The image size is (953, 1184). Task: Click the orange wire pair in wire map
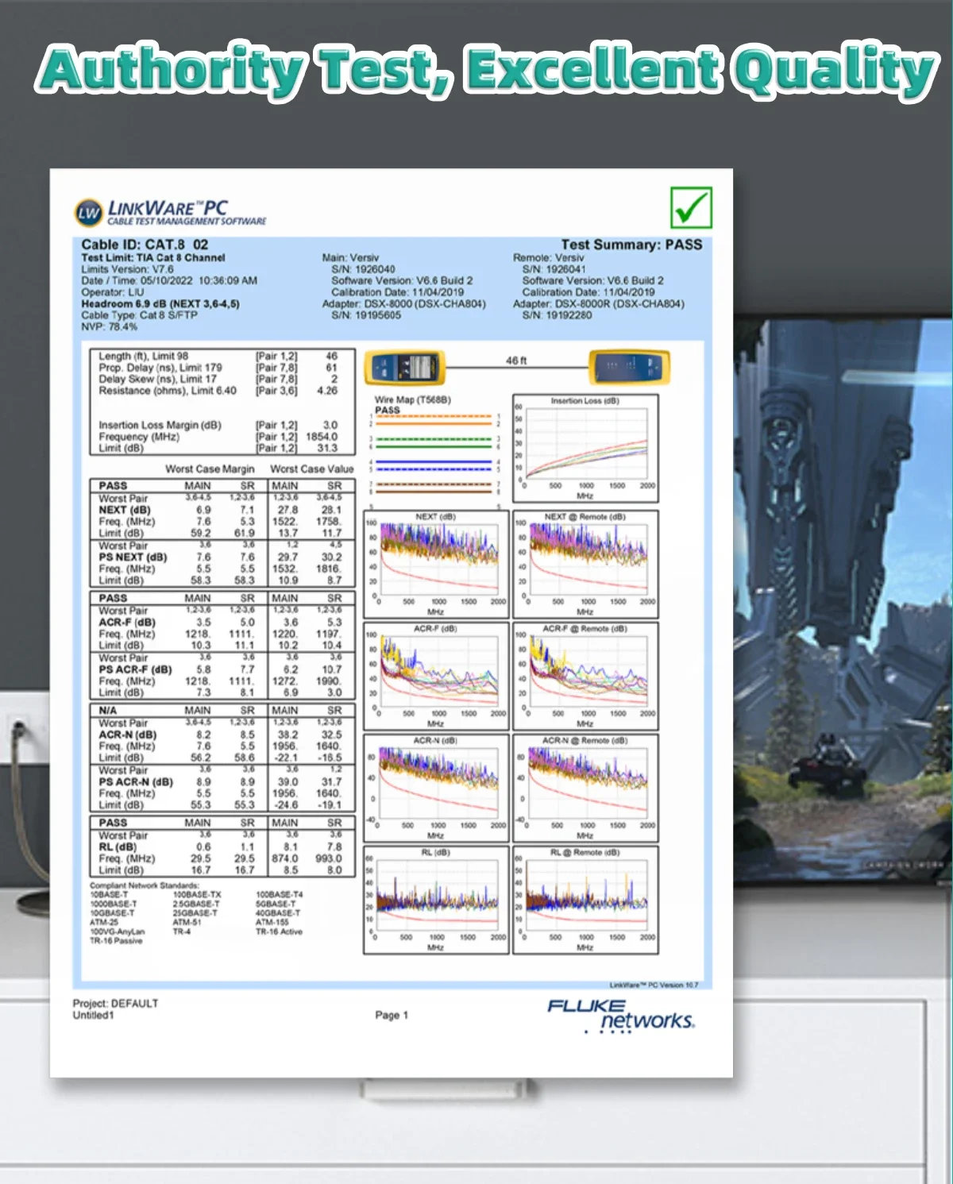(434, 419)
